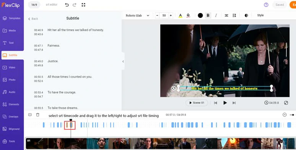Select the Subtitle sidebar tab

(x=13, y=55)
